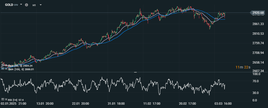Expand the H1 timeframe dropdown arrow
The width and height of the screenshot is (268, 108).
tap(41, 5)
